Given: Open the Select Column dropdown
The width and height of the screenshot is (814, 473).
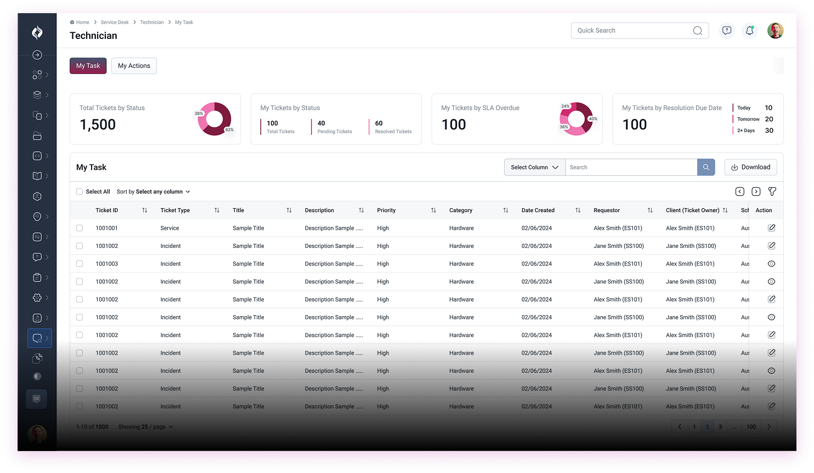Looking at the screenshot, I should tap(534, 167).
